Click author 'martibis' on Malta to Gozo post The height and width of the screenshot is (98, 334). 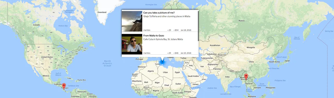coord(147,53)
